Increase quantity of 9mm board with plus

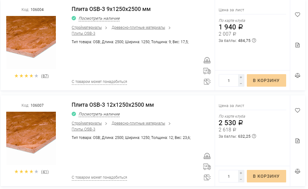(241, 77)
